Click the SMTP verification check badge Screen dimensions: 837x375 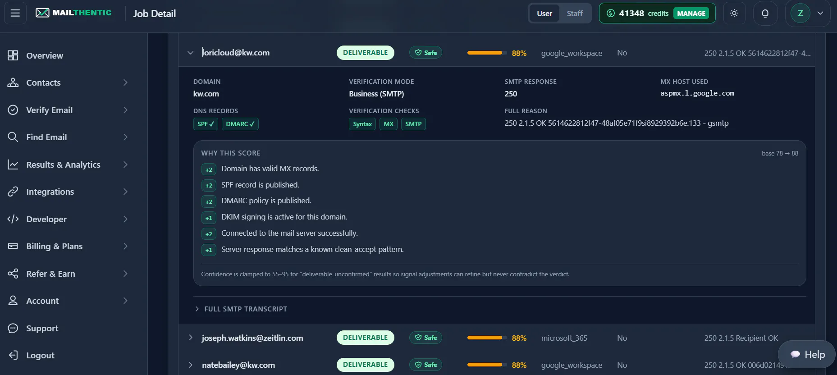coord(413,124)
